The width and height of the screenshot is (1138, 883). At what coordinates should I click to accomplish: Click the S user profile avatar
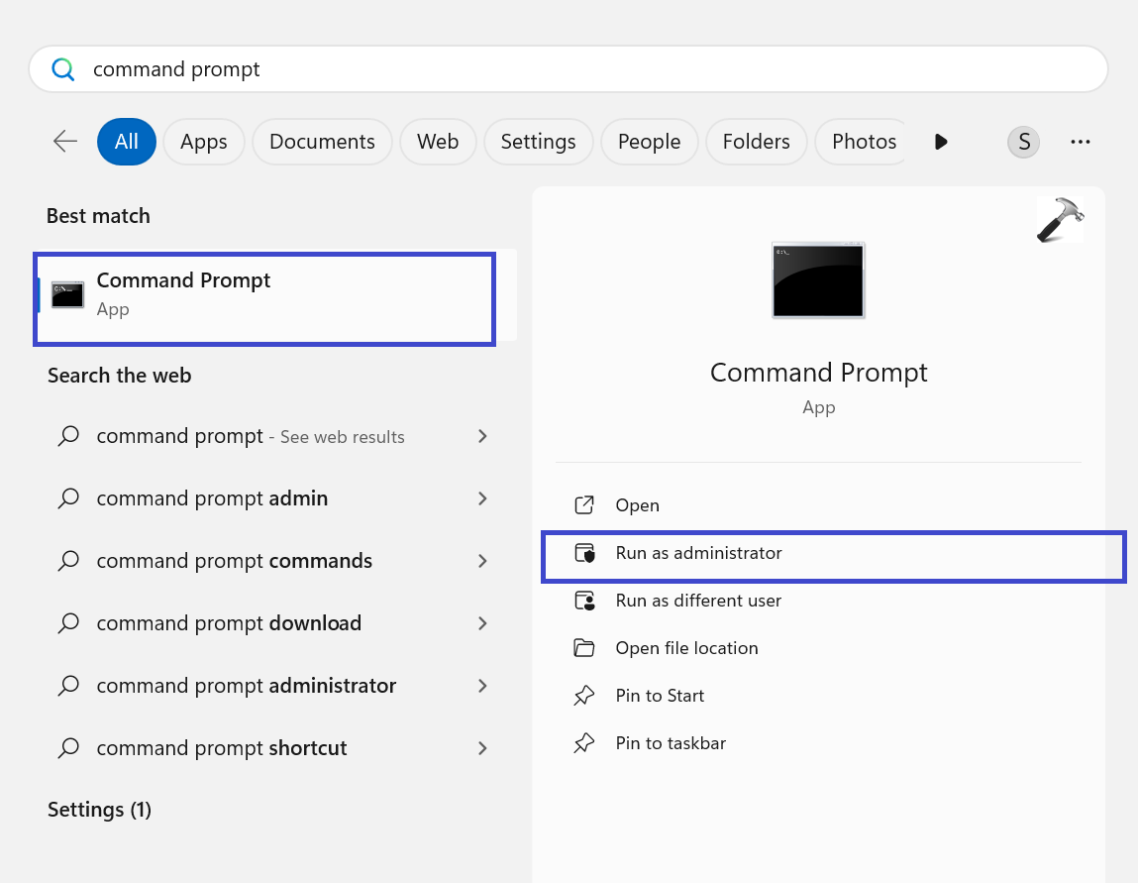1023,142
